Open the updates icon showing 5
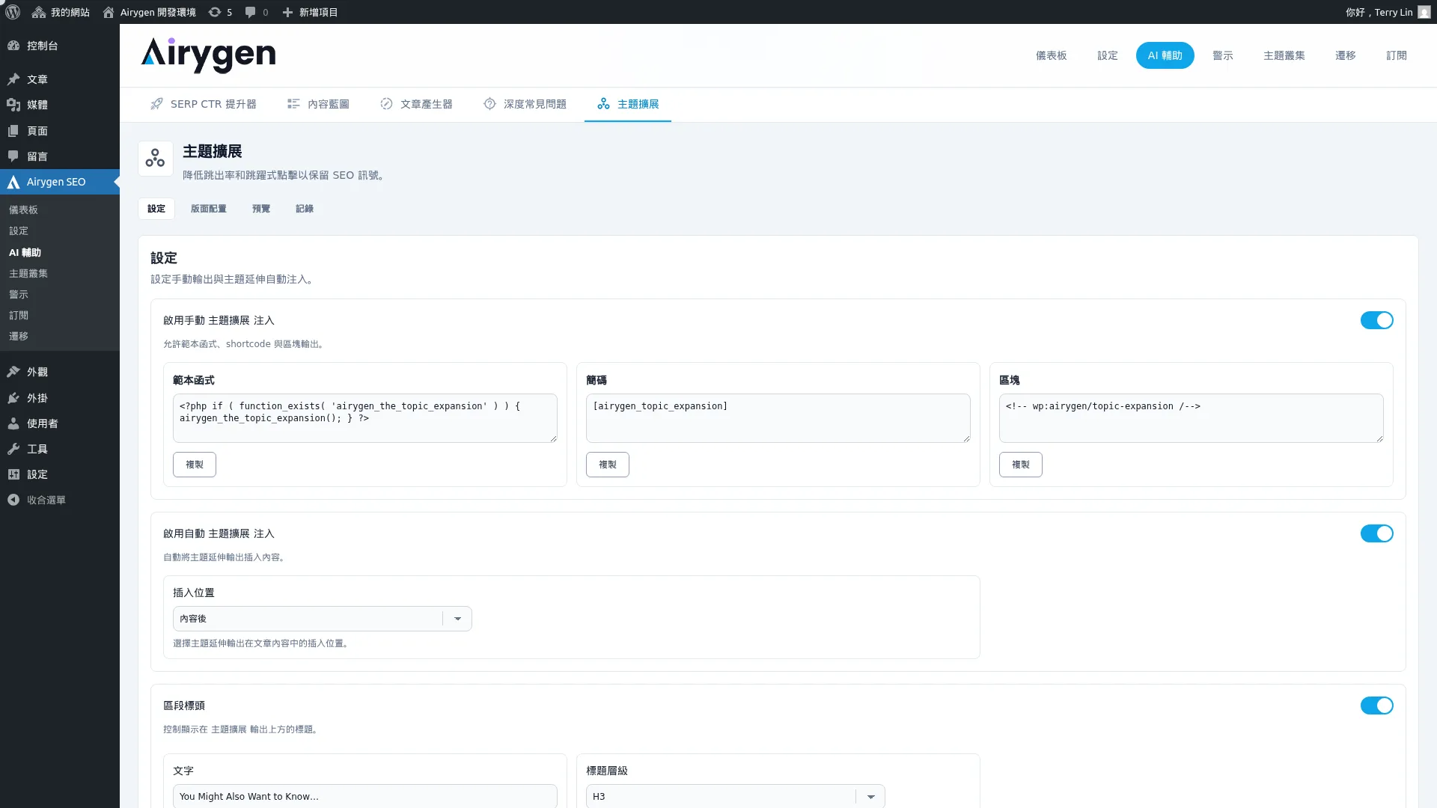This screenshot has height=808, width=1437. coord(215,12)
